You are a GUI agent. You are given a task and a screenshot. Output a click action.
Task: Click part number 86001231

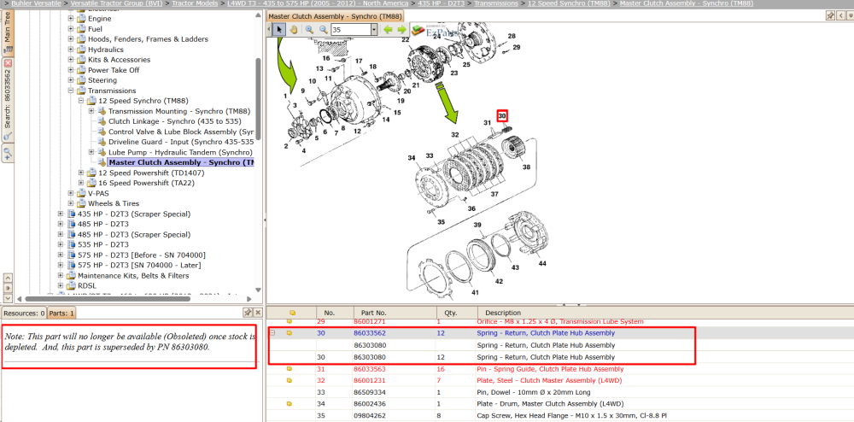370,381
